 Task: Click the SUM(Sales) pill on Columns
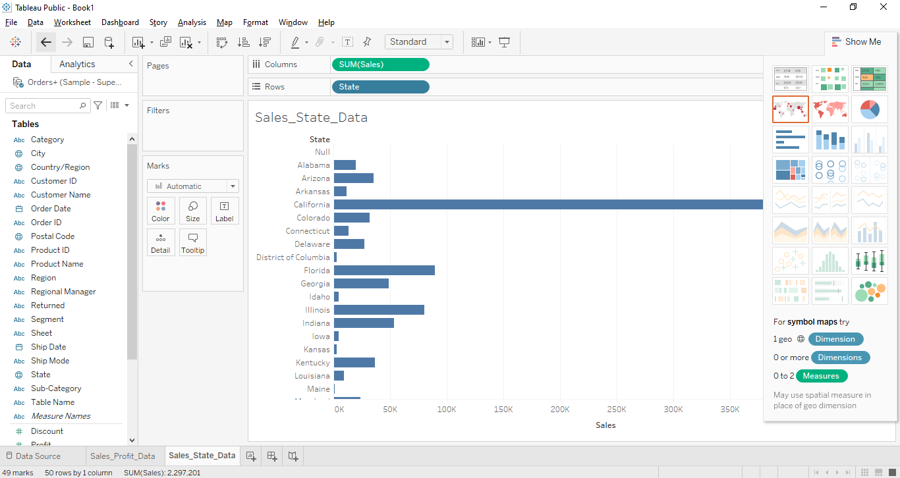[381, 65]
